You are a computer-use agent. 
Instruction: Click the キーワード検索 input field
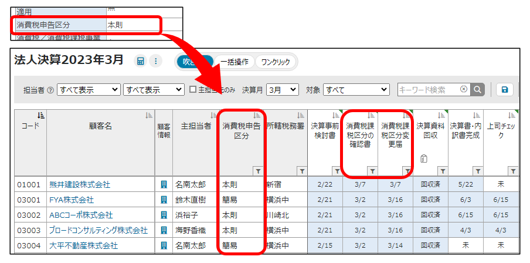pos(428,90)
